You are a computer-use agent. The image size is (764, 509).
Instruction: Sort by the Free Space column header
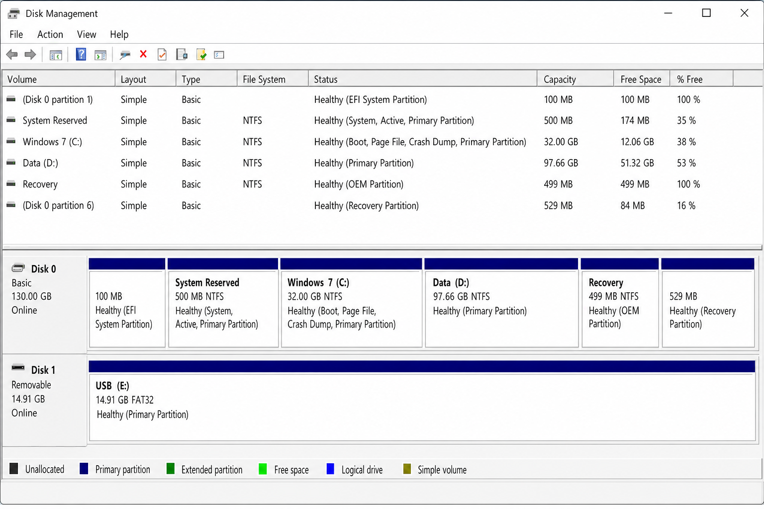click(642, 79)
